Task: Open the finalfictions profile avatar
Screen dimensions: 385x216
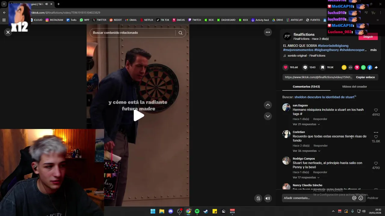Action: (x=287, y=37)
